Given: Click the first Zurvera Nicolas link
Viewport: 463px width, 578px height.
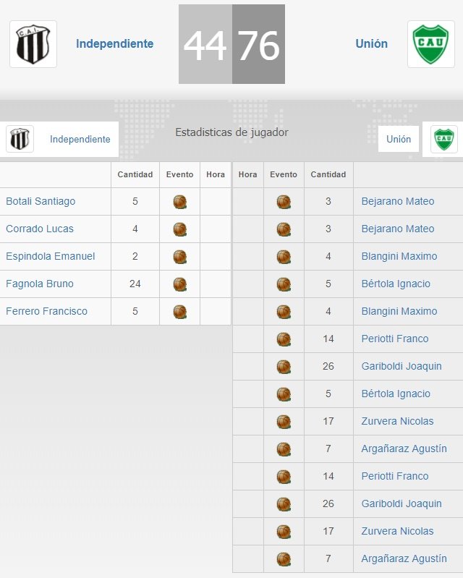Looking at the screenshot, I should click(397, 421).
